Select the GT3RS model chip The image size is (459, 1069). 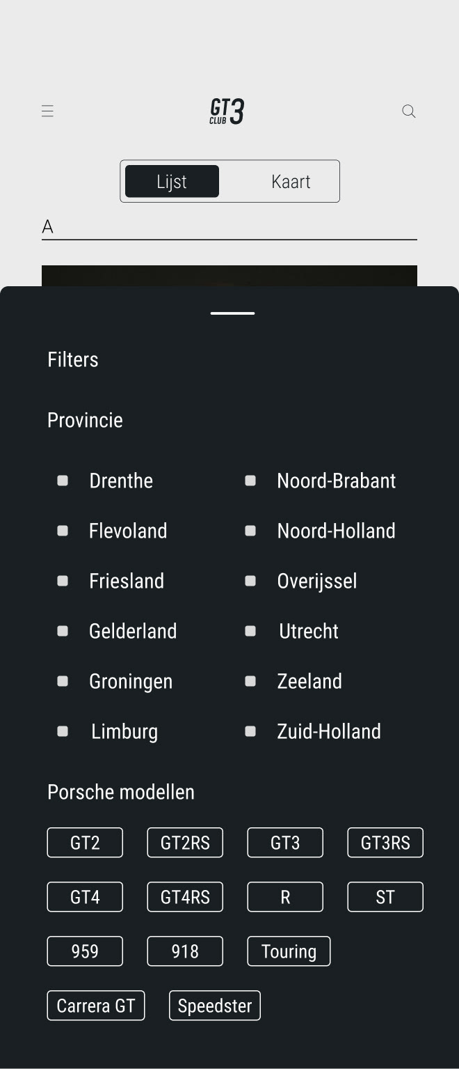click(x=385, y=843)
